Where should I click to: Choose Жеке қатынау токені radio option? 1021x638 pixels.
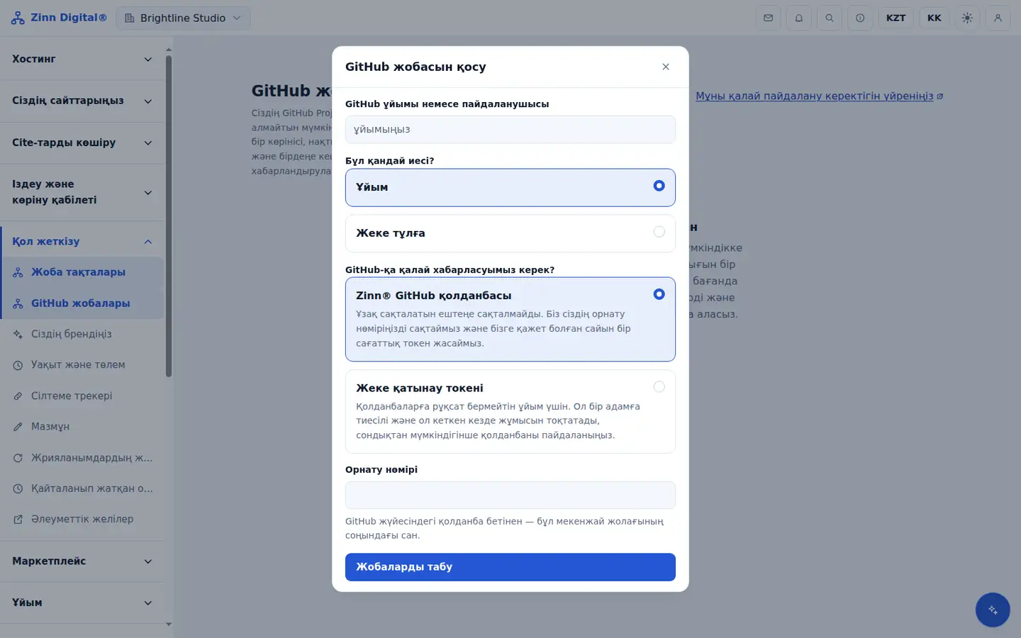[x=510, y=411]
